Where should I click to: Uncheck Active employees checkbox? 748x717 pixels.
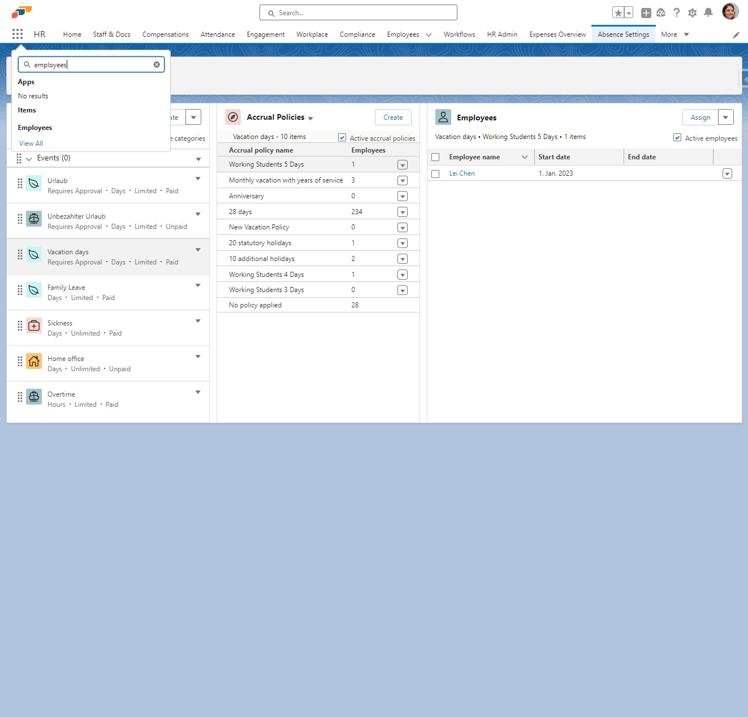677,137
